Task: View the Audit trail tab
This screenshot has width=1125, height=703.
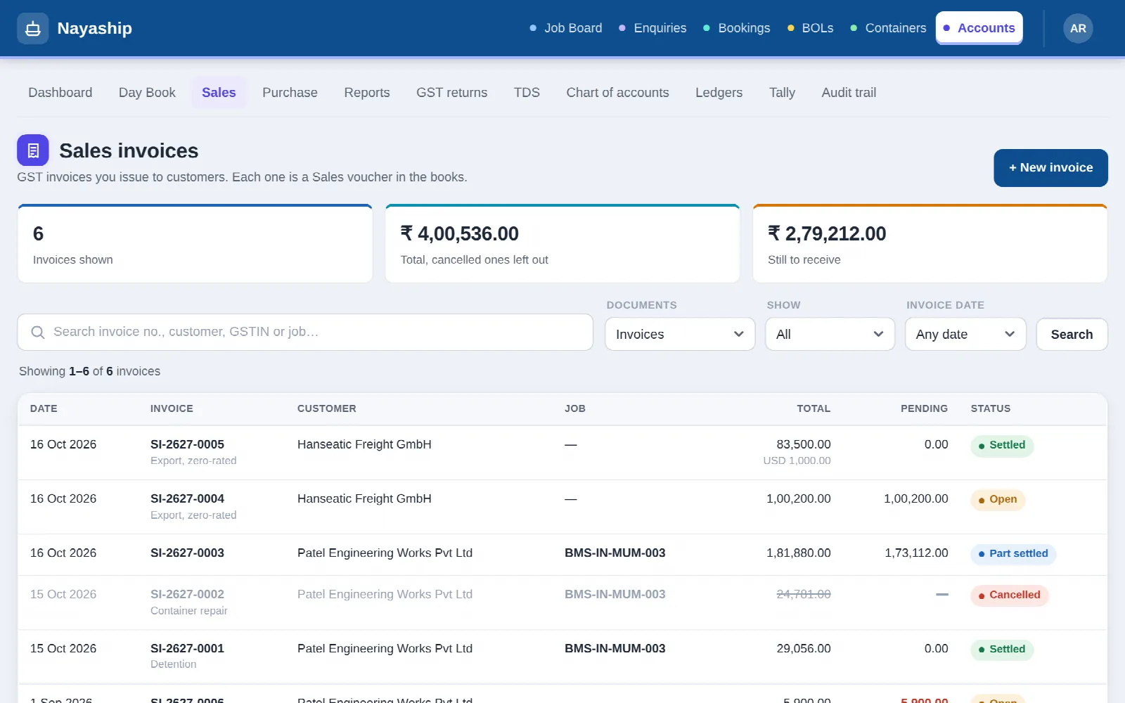Action: point(849,93)
